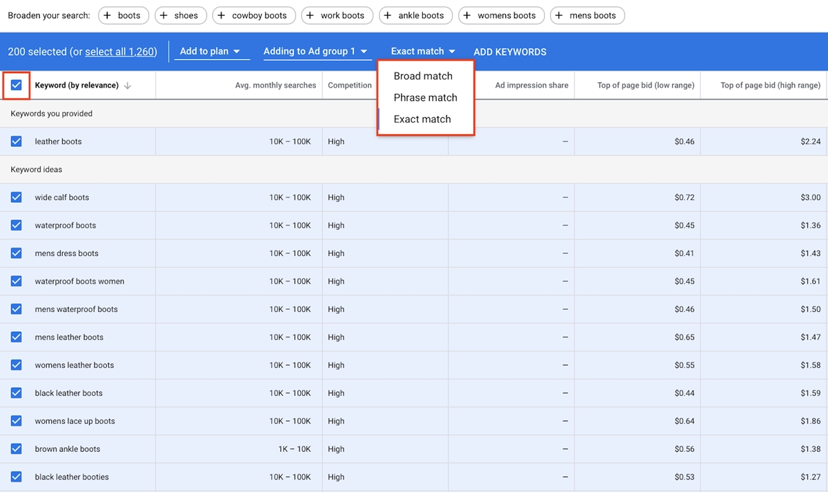Screen dimensions: 828x492
Task: Uncheck the black leather boots checkbox
Action: [x=17, y=393]
